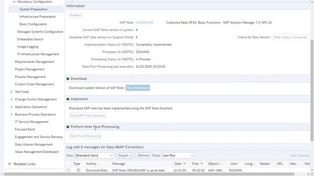This screenshot has height=176, width=314.
Task: Collapse the Related Links section
Action: tap(9, 164)
